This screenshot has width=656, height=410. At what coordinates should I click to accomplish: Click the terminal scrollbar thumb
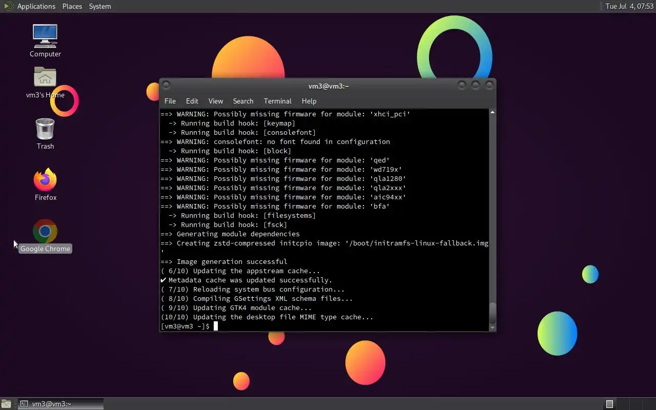pos(493,313)
